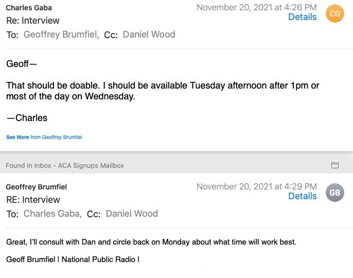Click the mailbox folder icon
This screenshot has width=353, height=278.
tap(335, 165)
